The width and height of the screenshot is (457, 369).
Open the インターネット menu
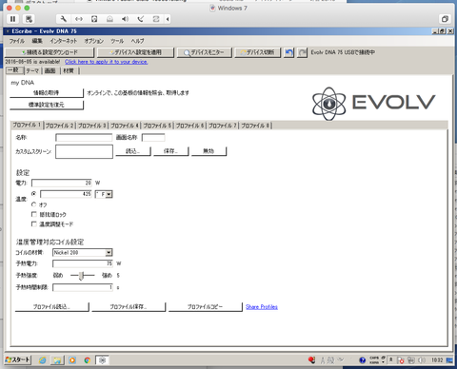tap(64, 41)
